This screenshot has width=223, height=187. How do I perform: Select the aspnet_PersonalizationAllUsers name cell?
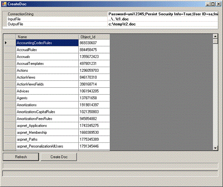[47, 146]
